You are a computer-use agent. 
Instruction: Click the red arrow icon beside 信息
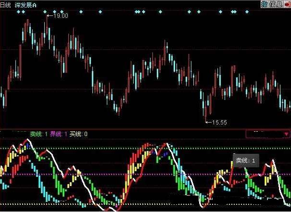(x=287, y=4)
